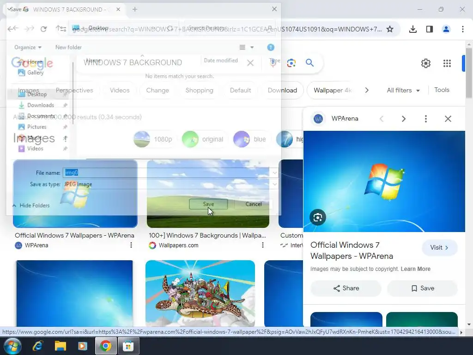Collapse with Hide Folders in Save As
473x355 pixels.
[x=31, y=205]
